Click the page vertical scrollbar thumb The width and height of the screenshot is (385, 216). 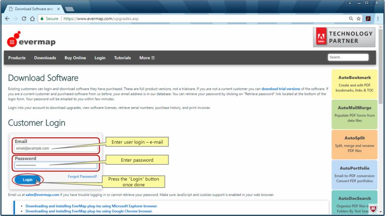pos(381,66)
